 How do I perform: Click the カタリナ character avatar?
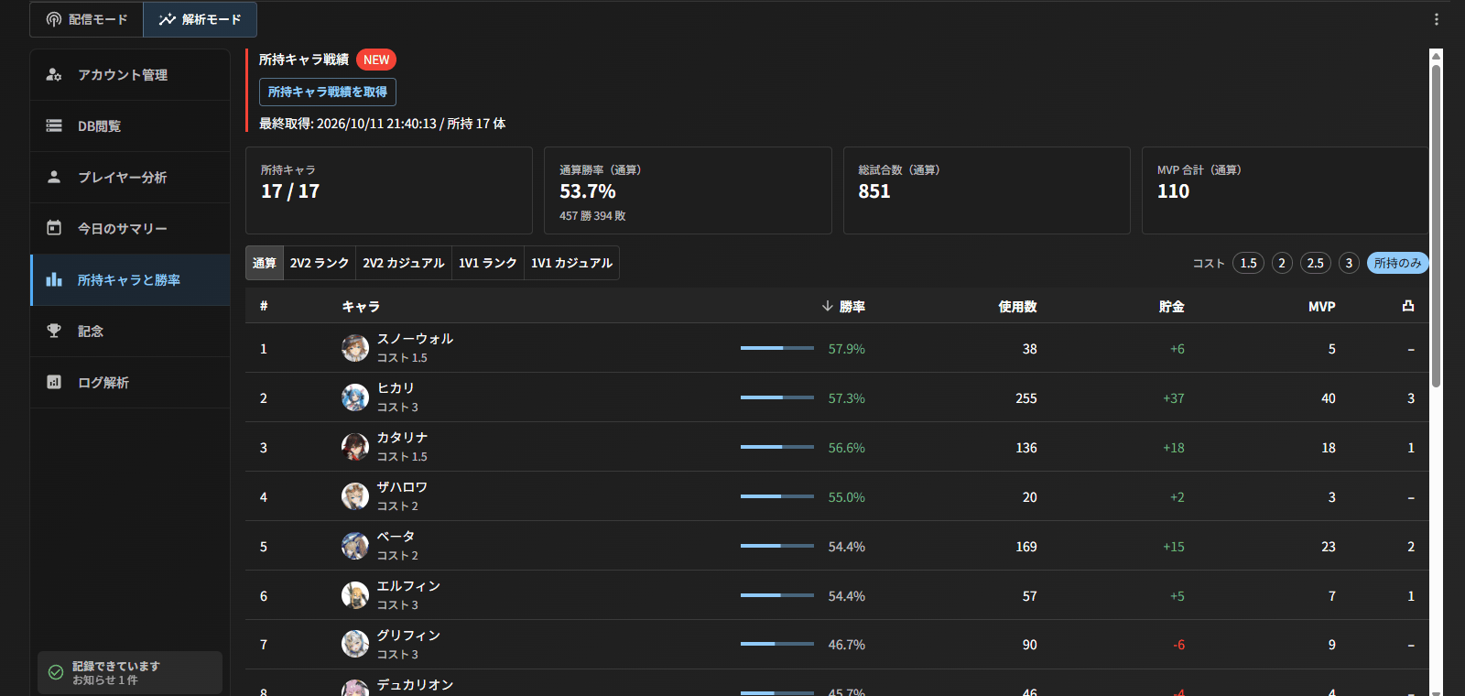pos(355,447)
